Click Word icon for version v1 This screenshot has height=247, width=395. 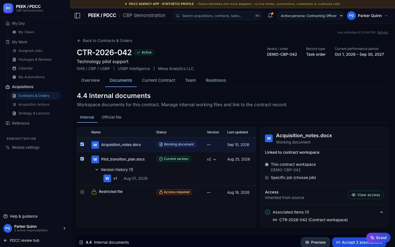click(107, 178)
